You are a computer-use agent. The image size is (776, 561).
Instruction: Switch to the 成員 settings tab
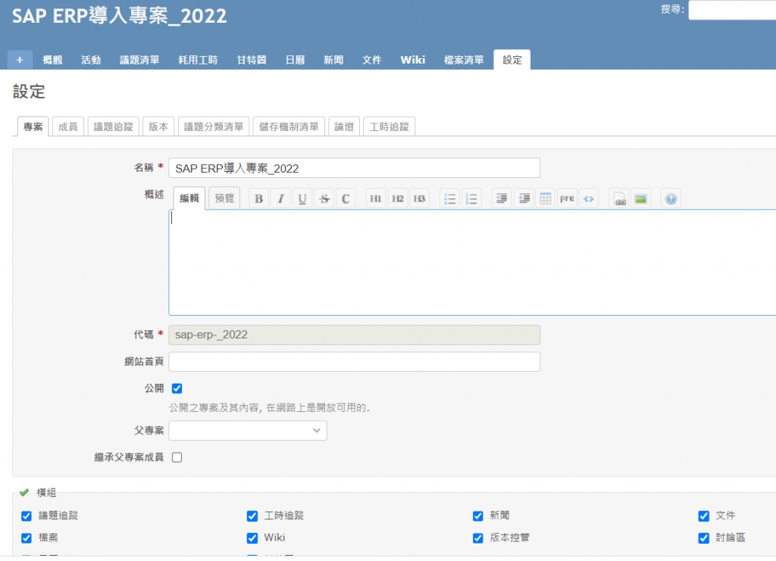click(x=68, y=127)
